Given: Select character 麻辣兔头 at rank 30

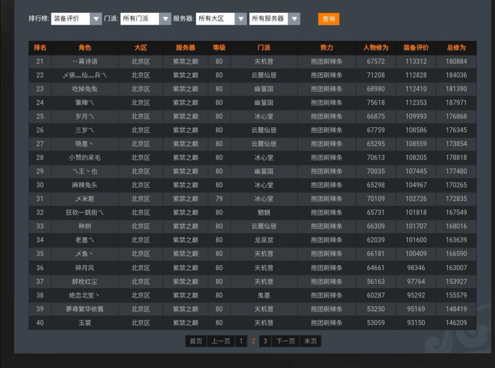Looking at the screenshot, I should point(85,185).
